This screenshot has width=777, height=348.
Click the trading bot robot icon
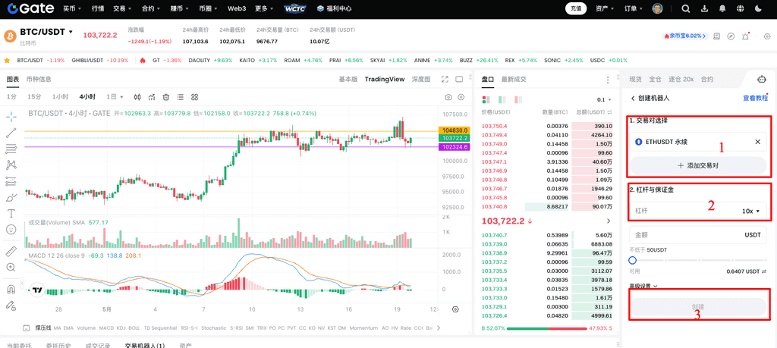(762, 79)
